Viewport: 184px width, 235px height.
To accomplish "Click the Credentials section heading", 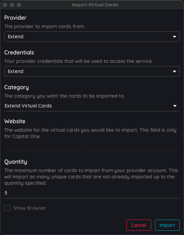I will [x=19, y=52].
